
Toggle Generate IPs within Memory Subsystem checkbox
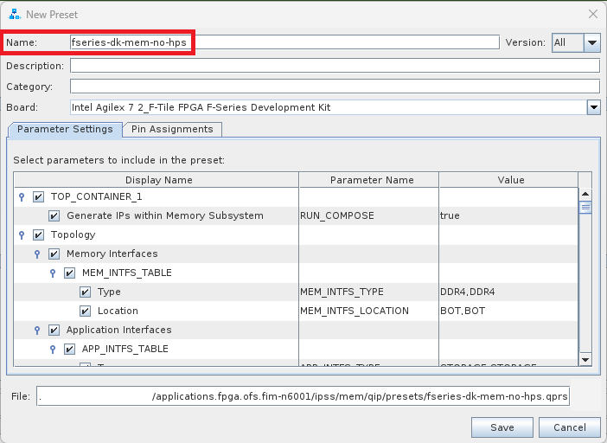[x=54, y=215]
